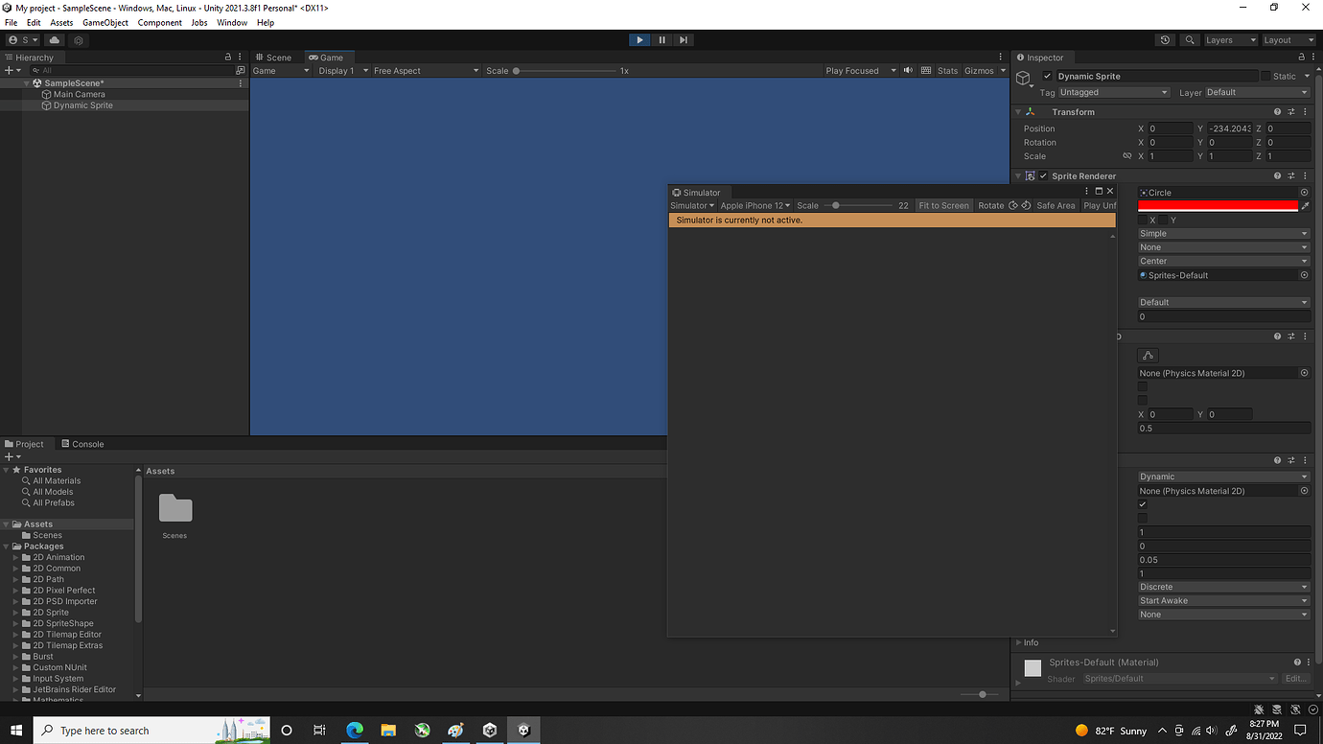Change the Free Aspect ratio dropdown
Viewport: 1323px width, 744px height.
[x=422, y=69]
